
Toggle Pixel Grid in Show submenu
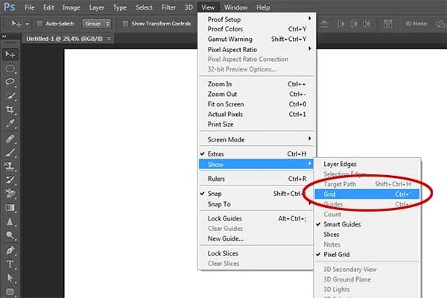click(367, 254)
